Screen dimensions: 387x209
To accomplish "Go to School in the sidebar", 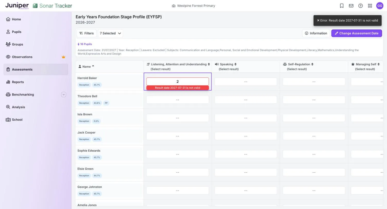I will click(x=36, y=120).
